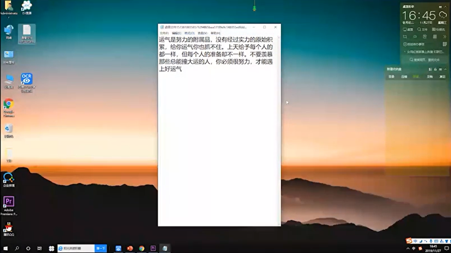Select the blank white file desktop icon
This screenshot has width=451, height=253.
[x=9, y=155]
